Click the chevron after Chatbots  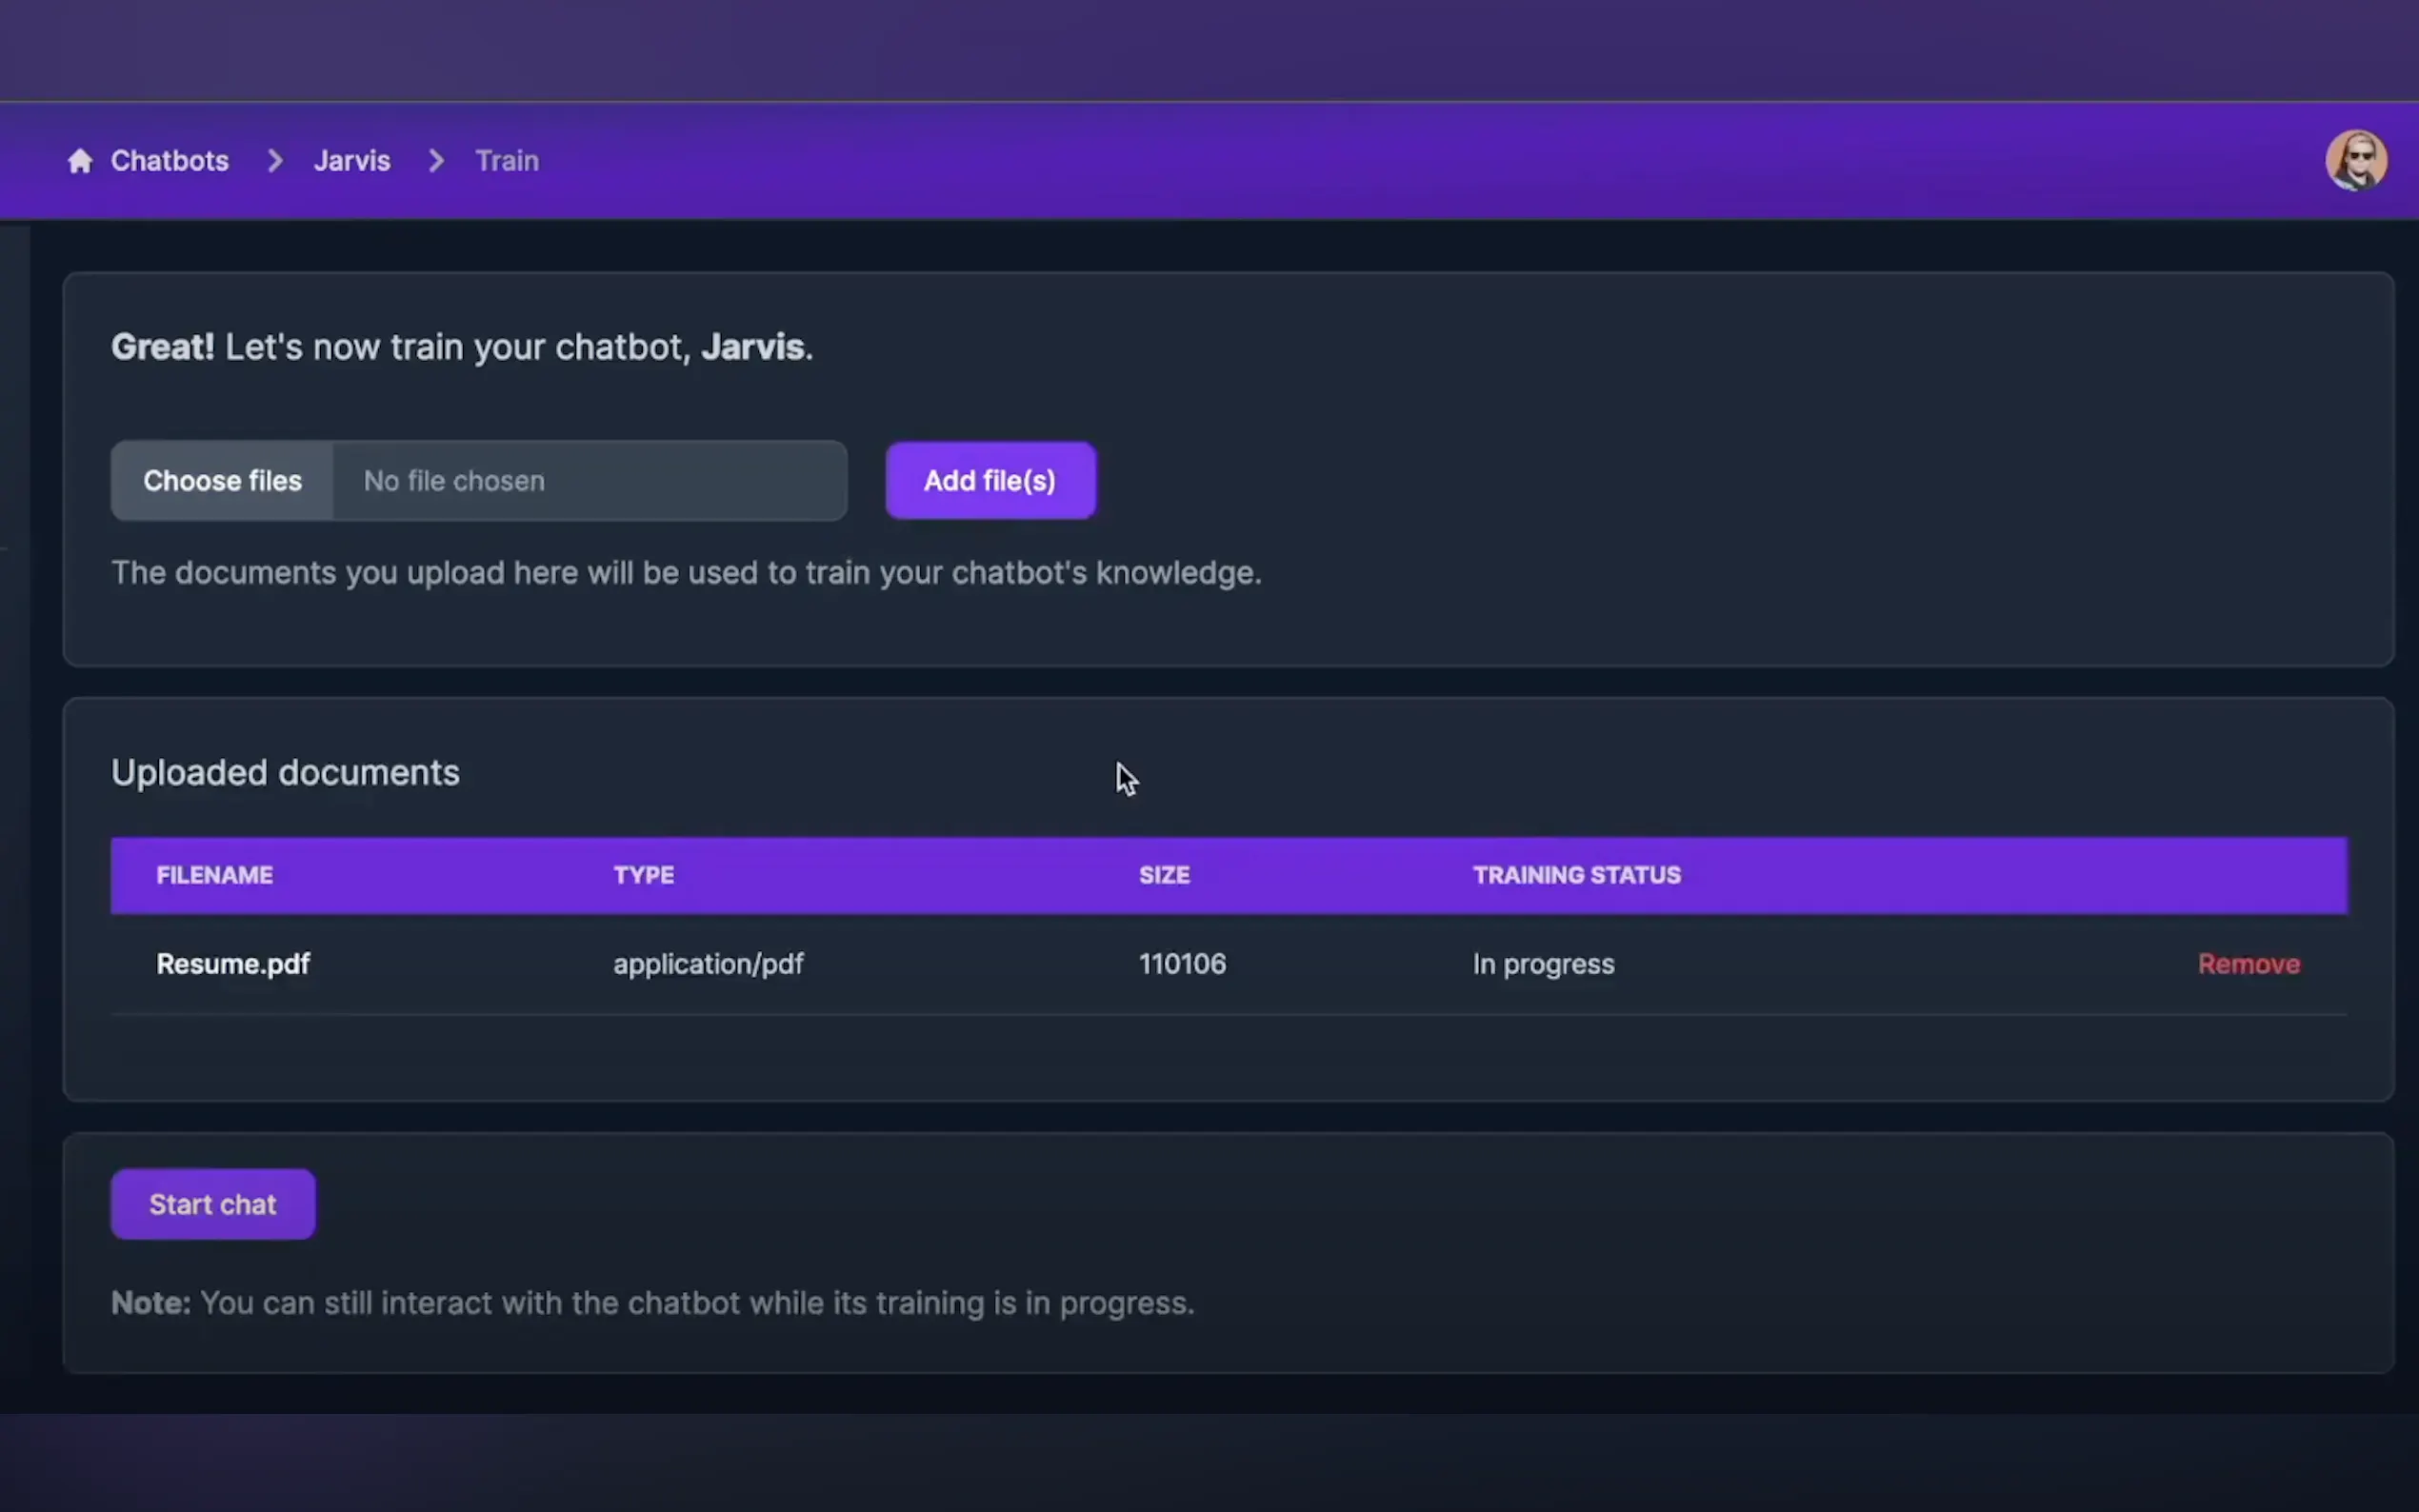click(275, 161)
